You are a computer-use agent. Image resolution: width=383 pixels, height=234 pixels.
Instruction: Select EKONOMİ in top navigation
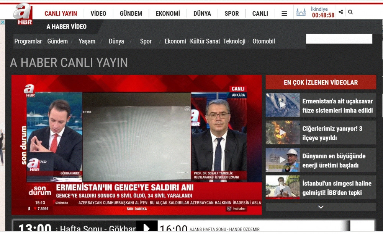click(168, 14)
